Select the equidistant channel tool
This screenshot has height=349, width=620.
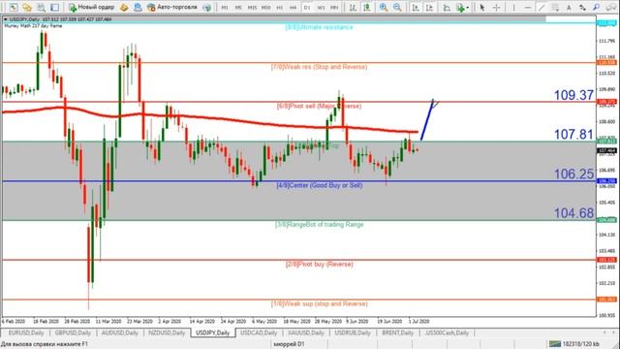click(x=555, y=7)
